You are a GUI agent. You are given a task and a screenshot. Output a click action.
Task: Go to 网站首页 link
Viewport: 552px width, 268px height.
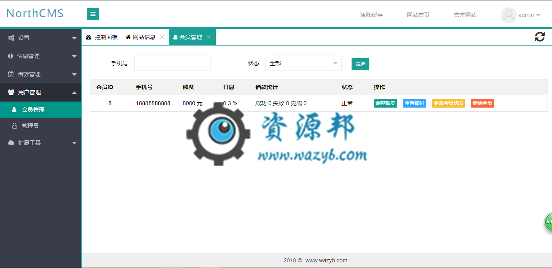click(x=418, y=15)
